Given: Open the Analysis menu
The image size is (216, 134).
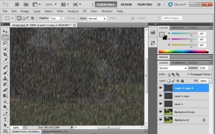Looking at the screenshot, I should [x=73, y=11].
